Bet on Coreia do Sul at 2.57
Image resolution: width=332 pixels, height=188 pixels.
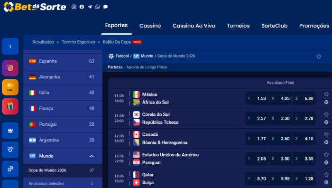click(257, 119)
